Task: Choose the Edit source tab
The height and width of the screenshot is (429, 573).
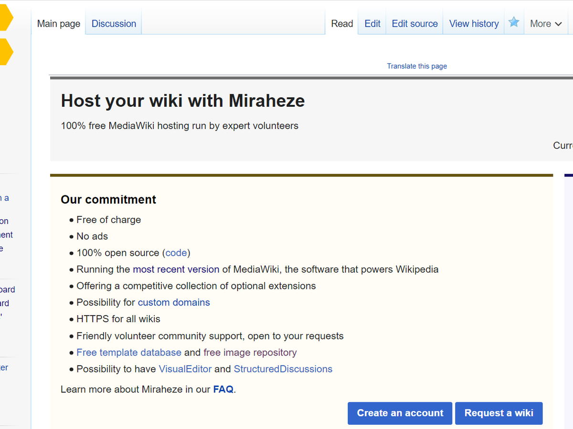Action: pos(414,24)
